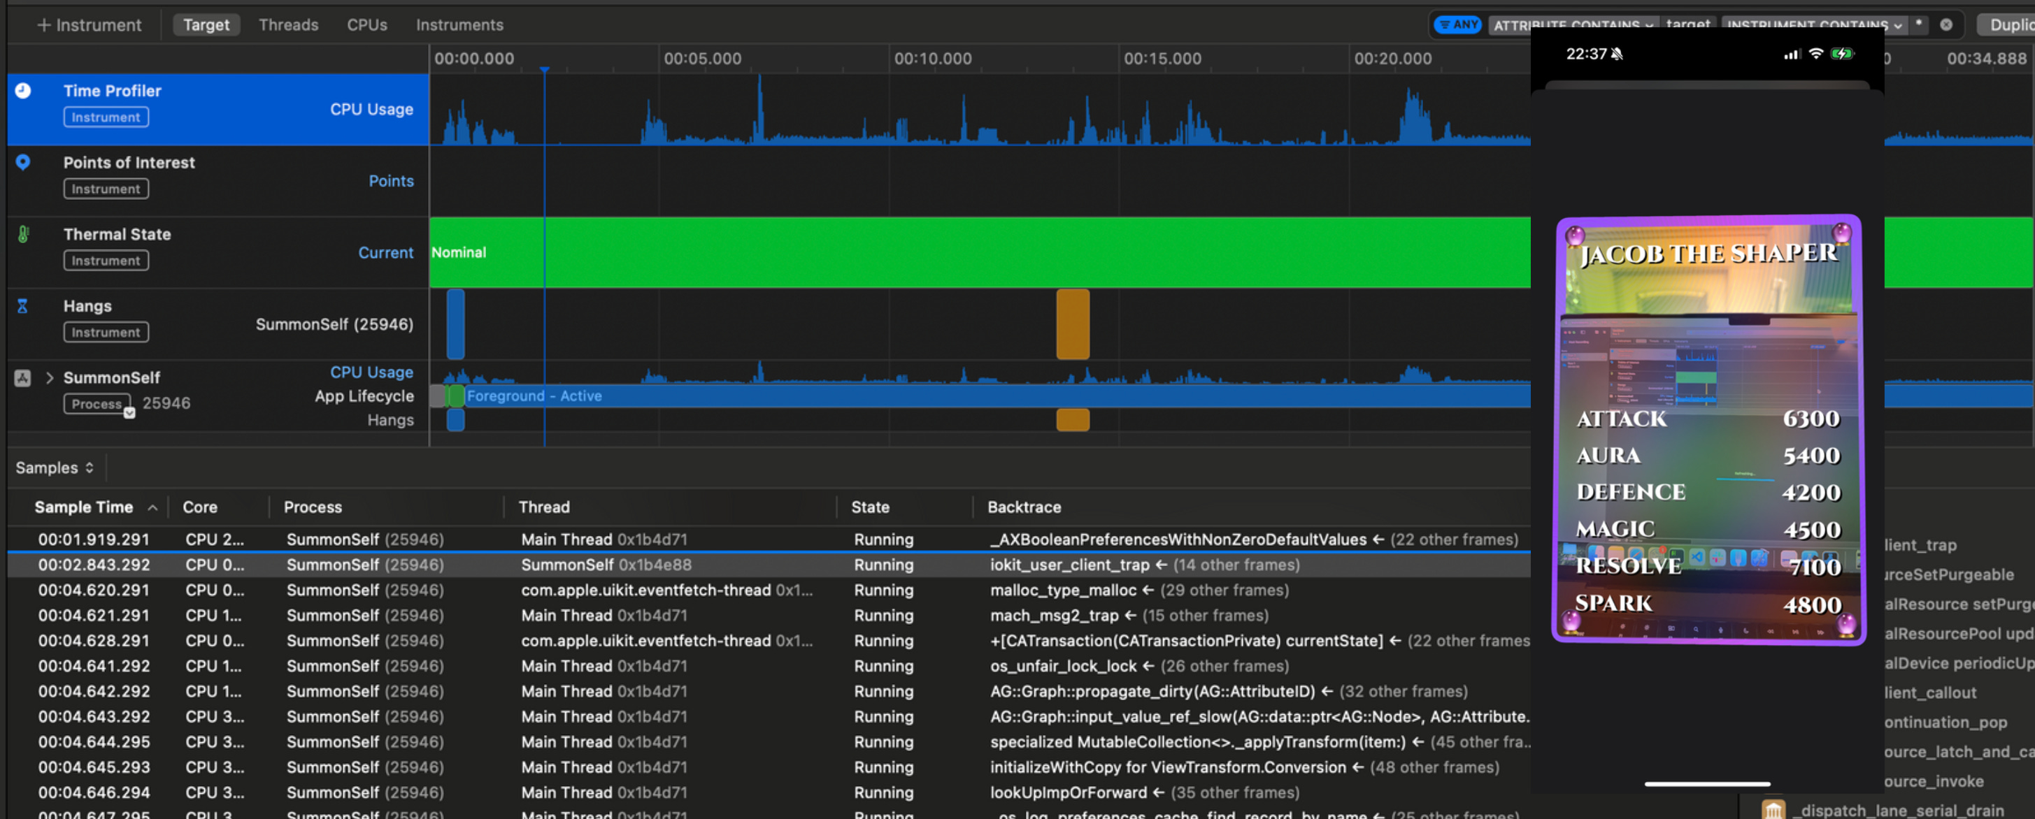The image size is (2035, 819).
Task: Expand the SummonSelf process track
Action: click(50, 378)
